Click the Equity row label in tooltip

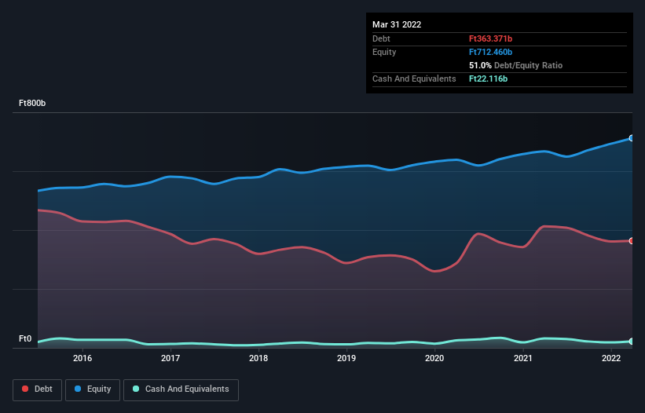coord(384,52)
